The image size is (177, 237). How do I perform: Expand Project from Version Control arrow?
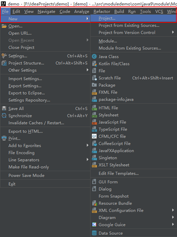173,32
